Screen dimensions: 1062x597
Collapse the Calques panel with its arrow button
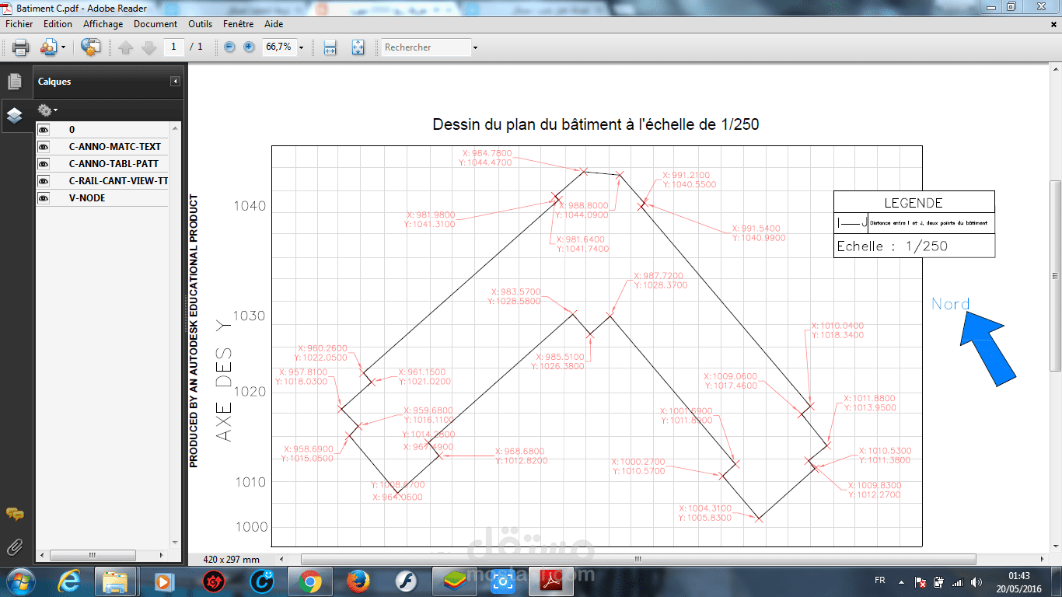click(x=175, y=81)
